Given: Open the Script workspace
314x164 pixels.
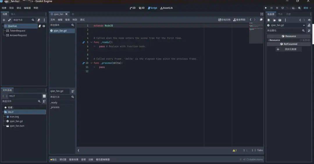Looking at the screenshot, I should 152,8.
